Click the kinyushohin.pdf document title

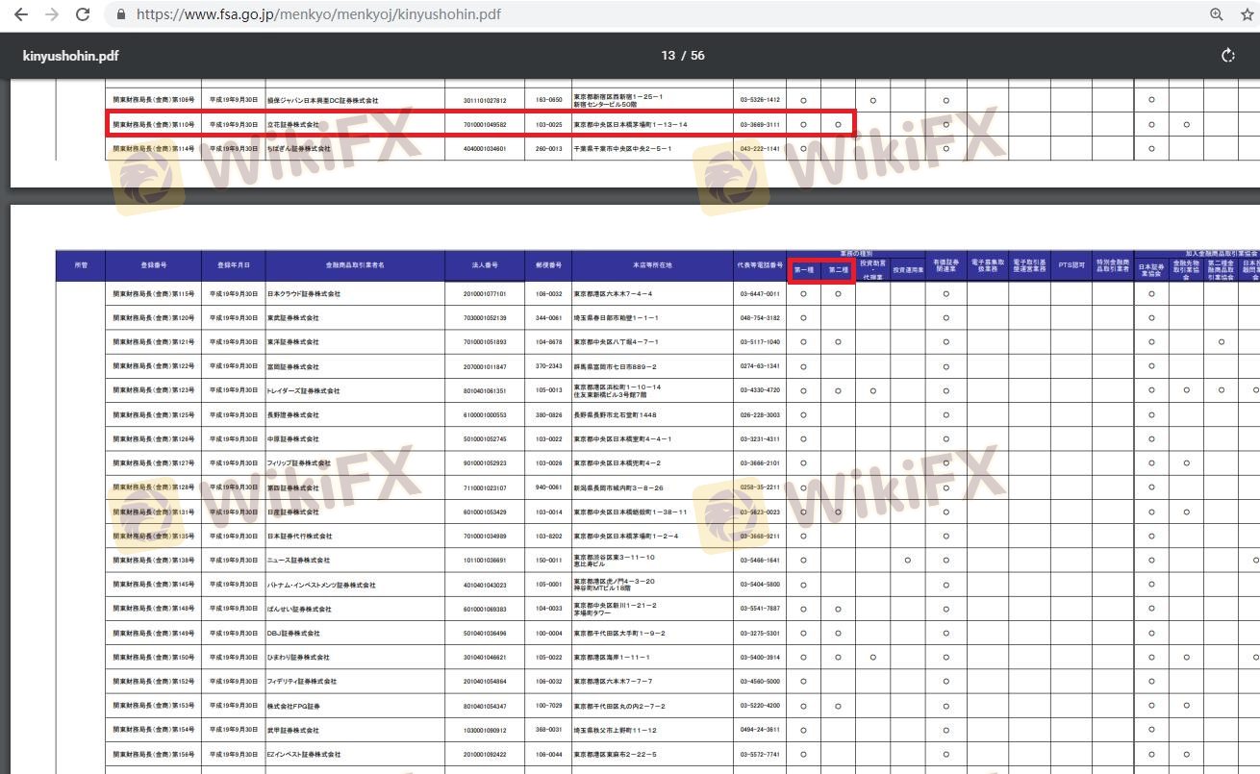pos(70,56)
